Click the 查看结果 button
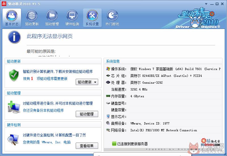 [87, 146]
